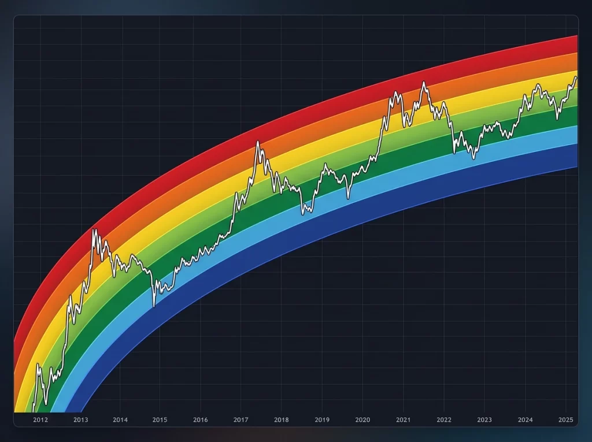Click the 2019 axis label

click(x=322, y=419)
